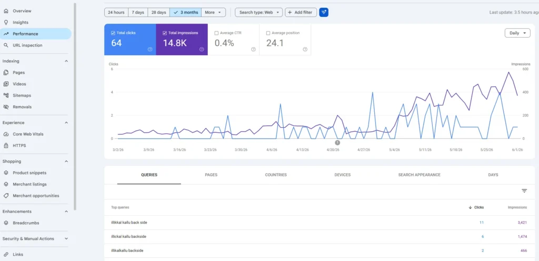Open the Overview sidebar link

tap(22, 11)
